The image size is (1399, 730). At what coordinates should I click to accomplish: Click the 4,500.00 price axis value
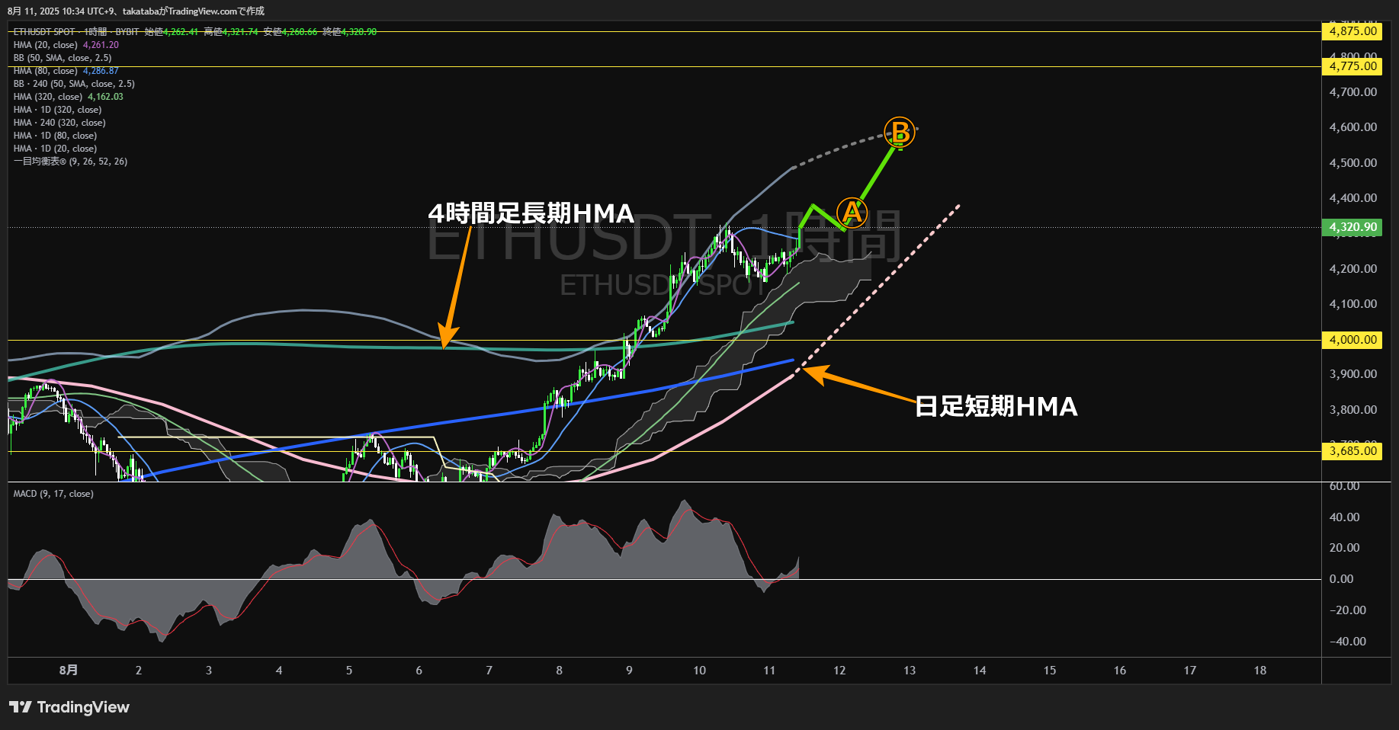tap(1353, 163)
